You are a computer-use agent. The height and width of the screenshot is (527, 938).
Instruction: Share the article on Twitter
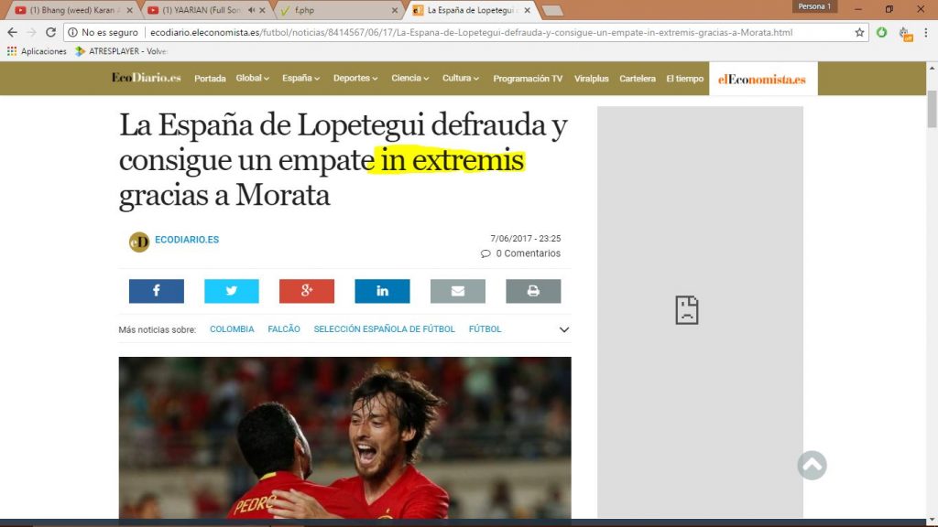tap(231, 290)
